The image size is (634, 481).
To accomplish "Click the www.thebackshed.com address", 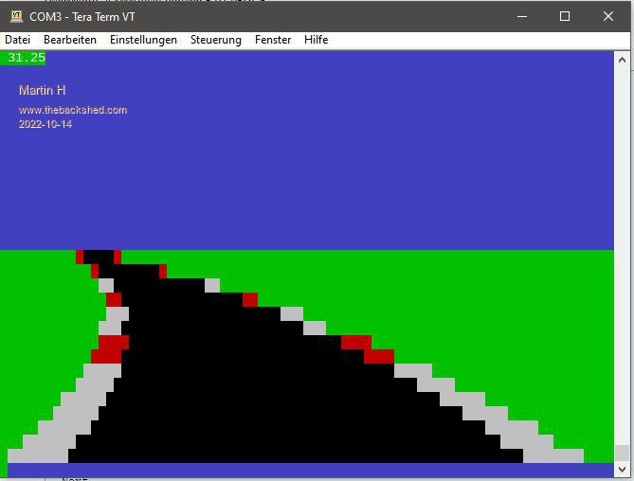I will point(73,110).
